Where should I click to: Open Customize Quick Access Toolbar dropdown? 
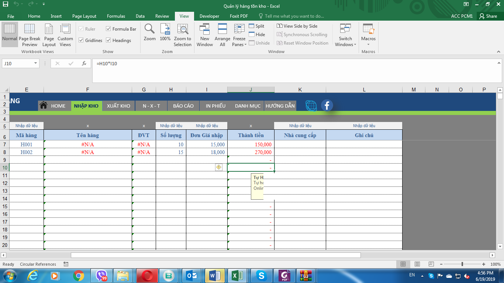(44, 4)
